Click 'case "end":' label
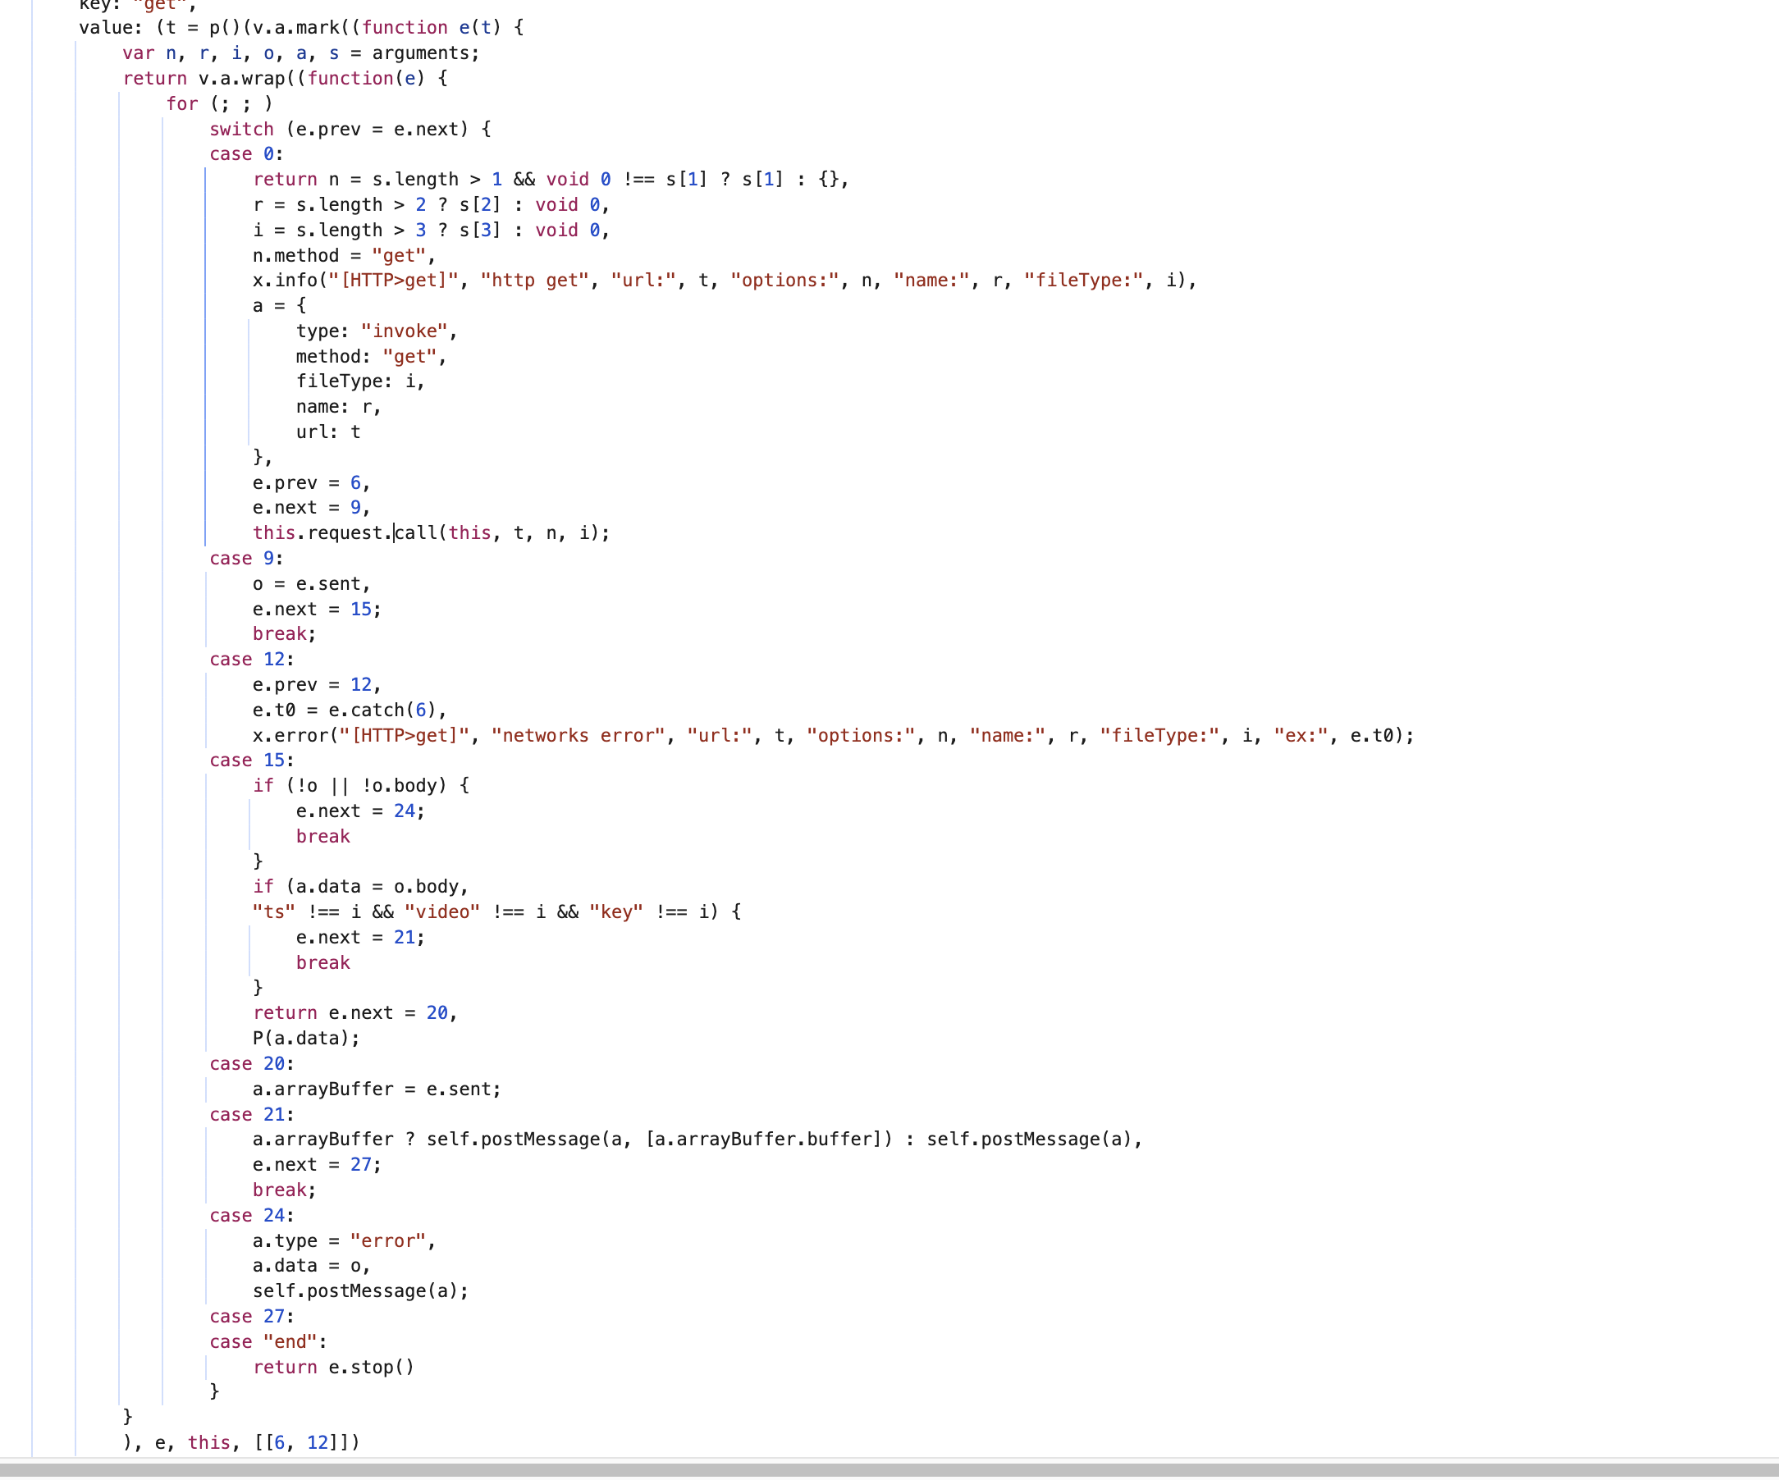Screen dimensions: 1779x1480 point(268,1342)
